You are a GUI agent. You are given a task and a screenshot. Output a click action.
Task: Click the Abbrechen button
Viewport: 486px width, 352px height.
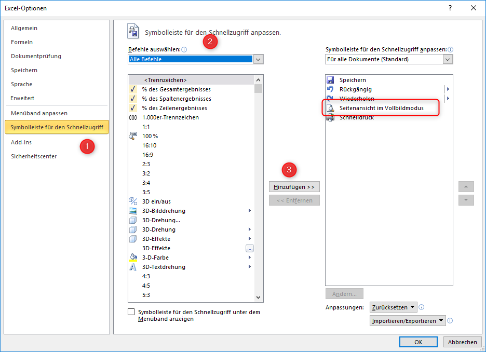point(463,342)
